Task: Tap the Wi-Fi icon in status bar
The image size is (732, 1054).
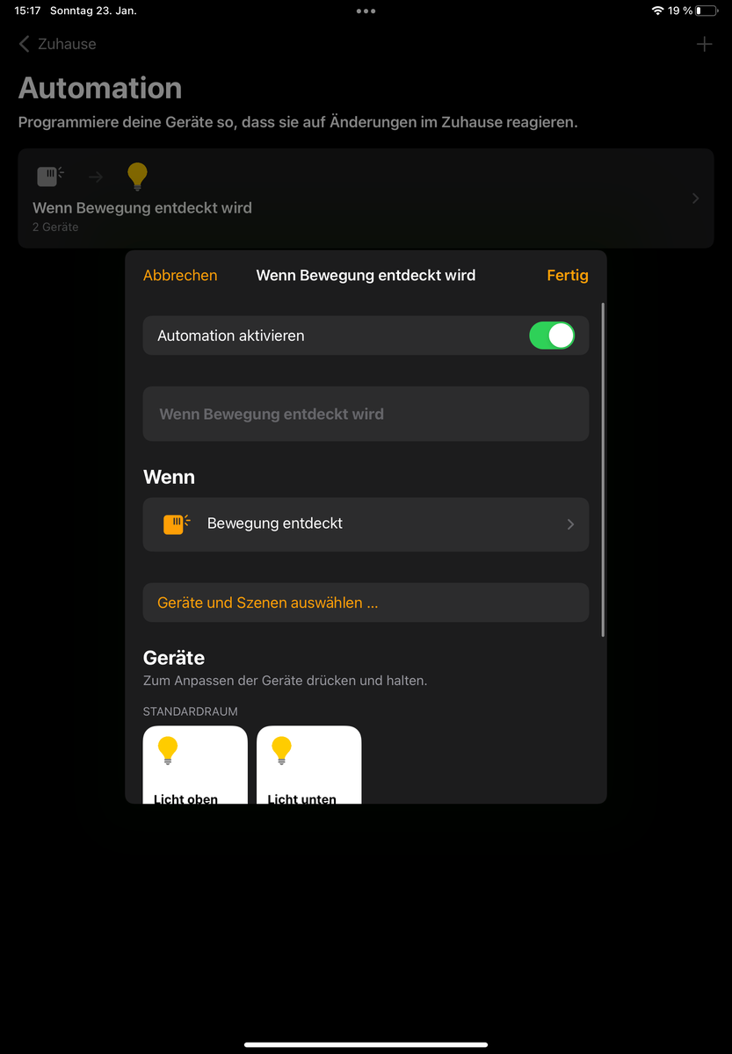Action: [657, 11]
